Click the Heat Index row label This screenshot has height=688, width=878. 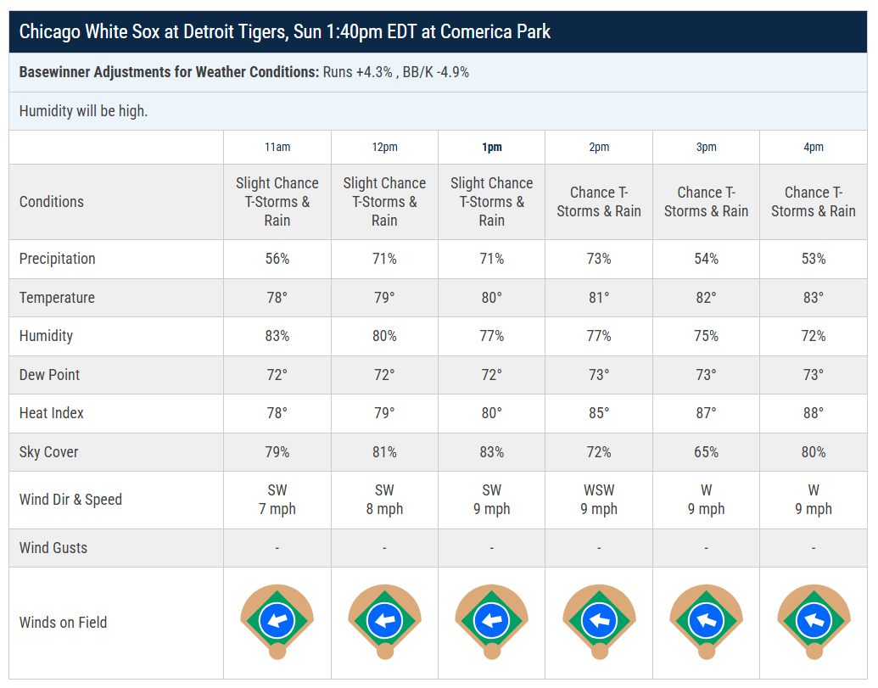click(x=52, y=413)
